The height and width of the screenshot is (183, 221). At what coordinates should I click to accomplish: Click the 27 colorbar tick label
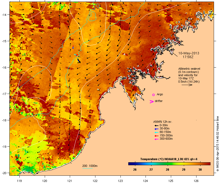151,170
